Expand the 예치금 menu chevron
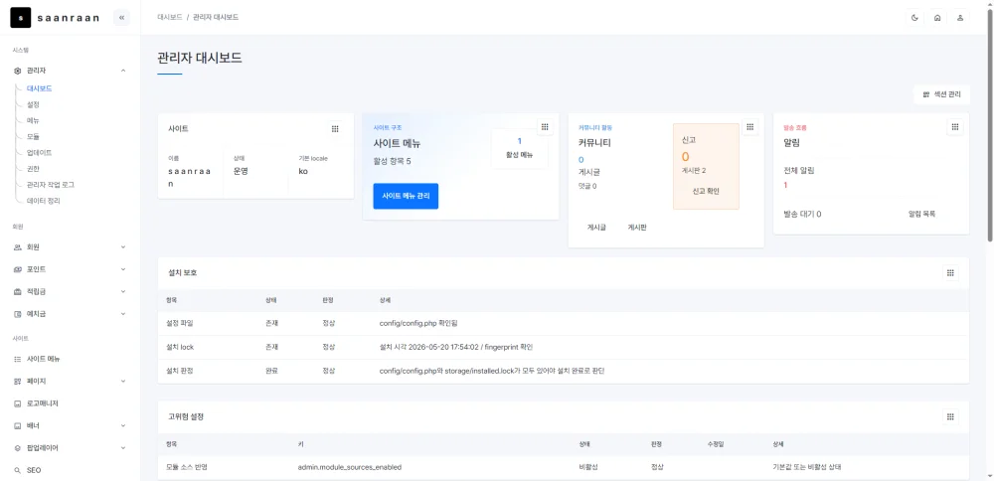Image resolution: width=994 pixels, height=481 pixels. click(x=123, y=314)
